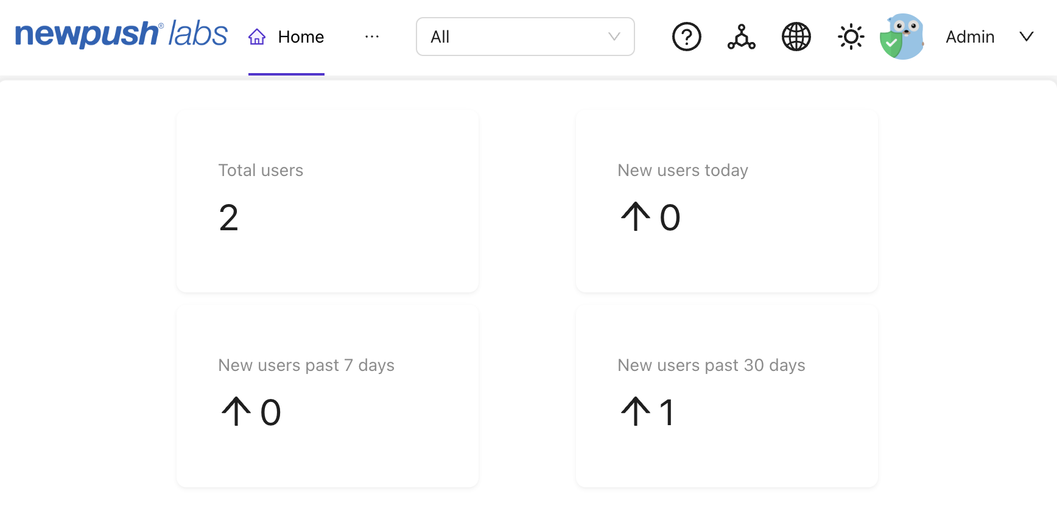Open help via question mark icon
This screenshot has height=508, width=1057.
[x=687, y=37]
